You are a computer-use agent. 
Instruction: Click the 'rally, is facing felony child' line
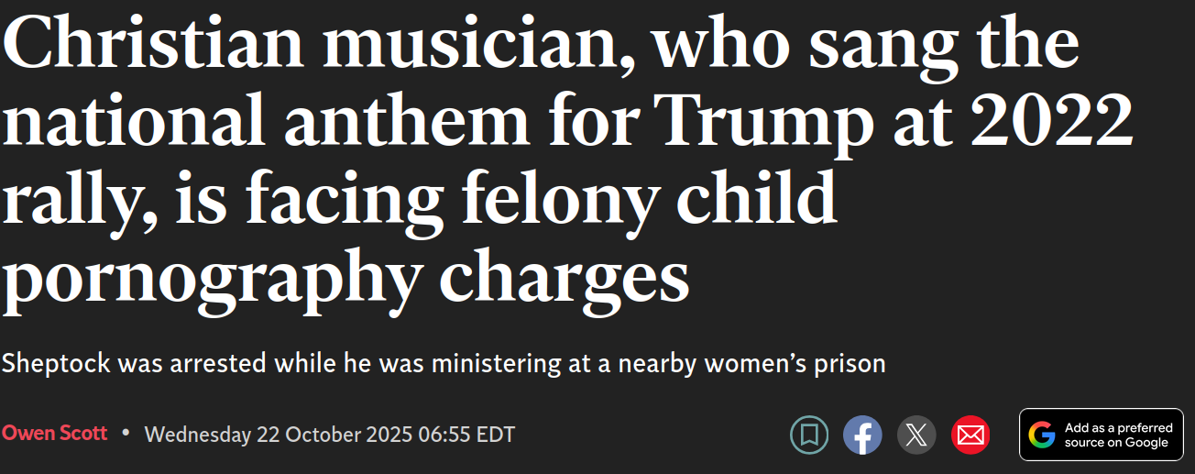[419, 200]
